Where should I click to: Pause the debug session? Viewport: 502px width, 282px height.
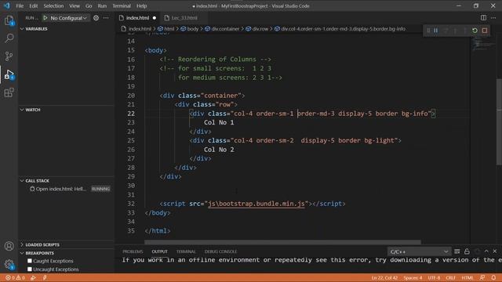click(x=436, y=31)
